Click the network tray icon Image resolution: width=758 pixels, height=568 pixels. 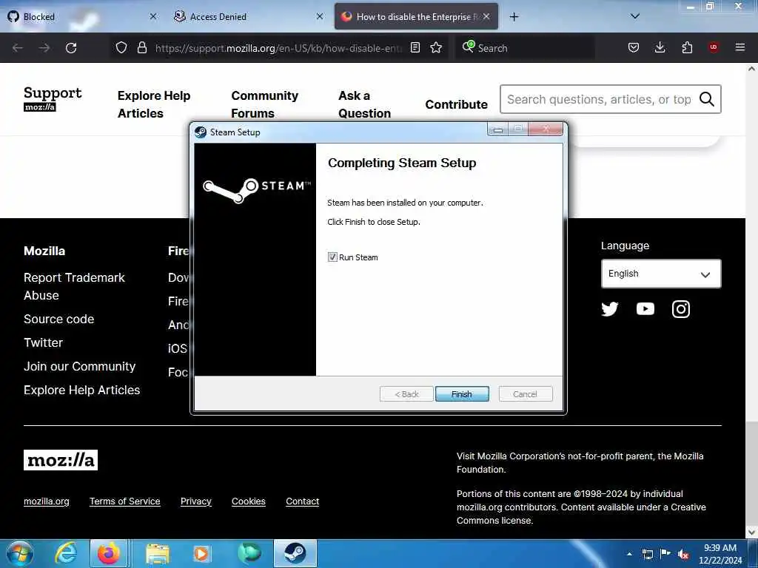[x=647, y=554]
